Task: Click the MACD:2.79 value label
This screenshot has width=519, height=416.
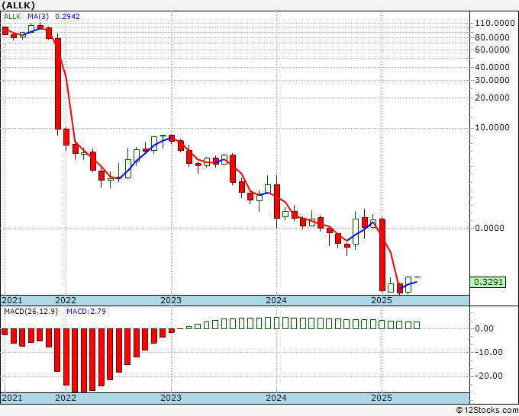Action: pyautogui.click(x=86, y=312)
